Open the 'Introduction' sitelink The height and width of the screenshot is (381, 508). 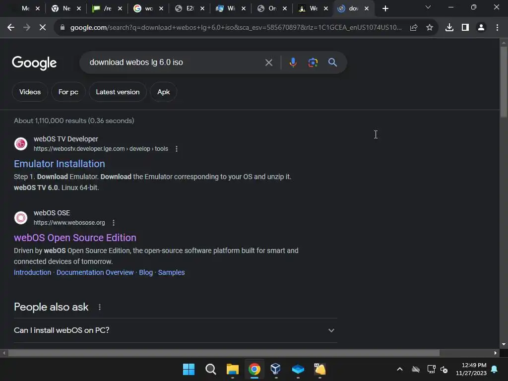[x=32, y=272]
